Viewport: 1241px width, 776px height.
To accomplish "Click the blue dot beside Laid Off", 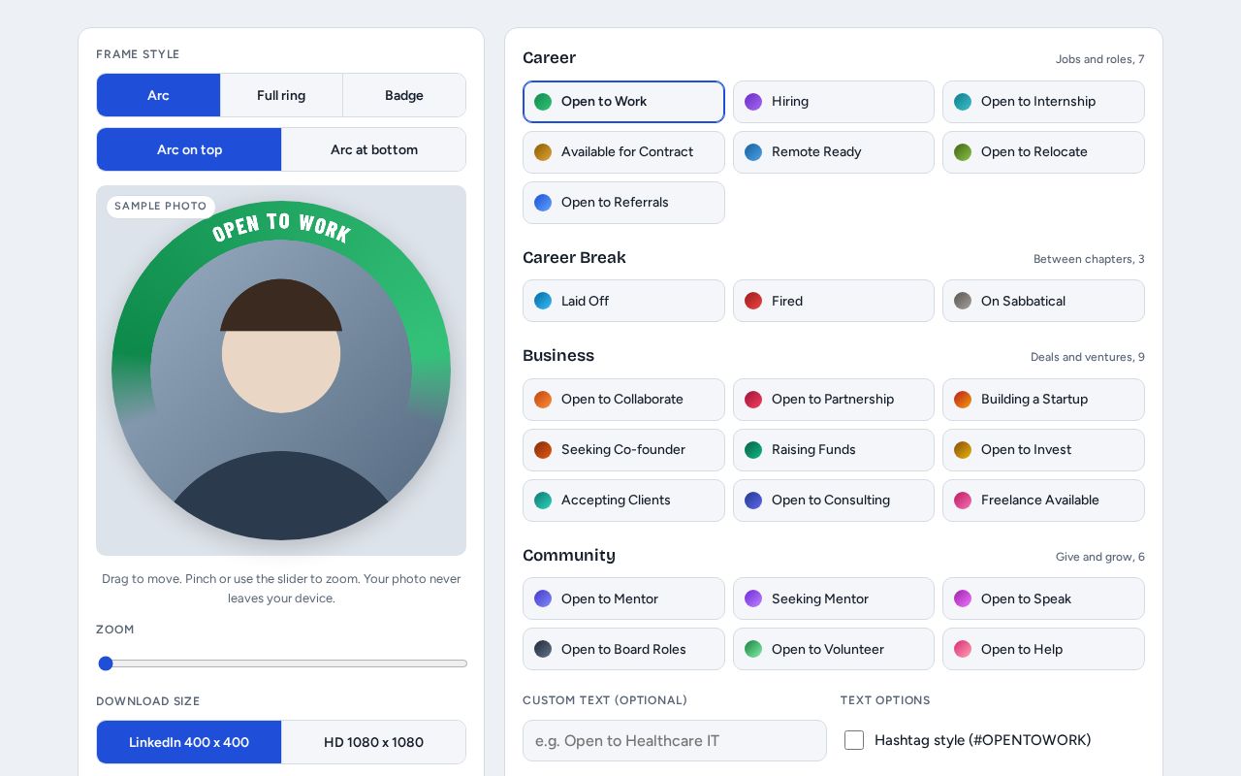I will [x=543, y=301].
